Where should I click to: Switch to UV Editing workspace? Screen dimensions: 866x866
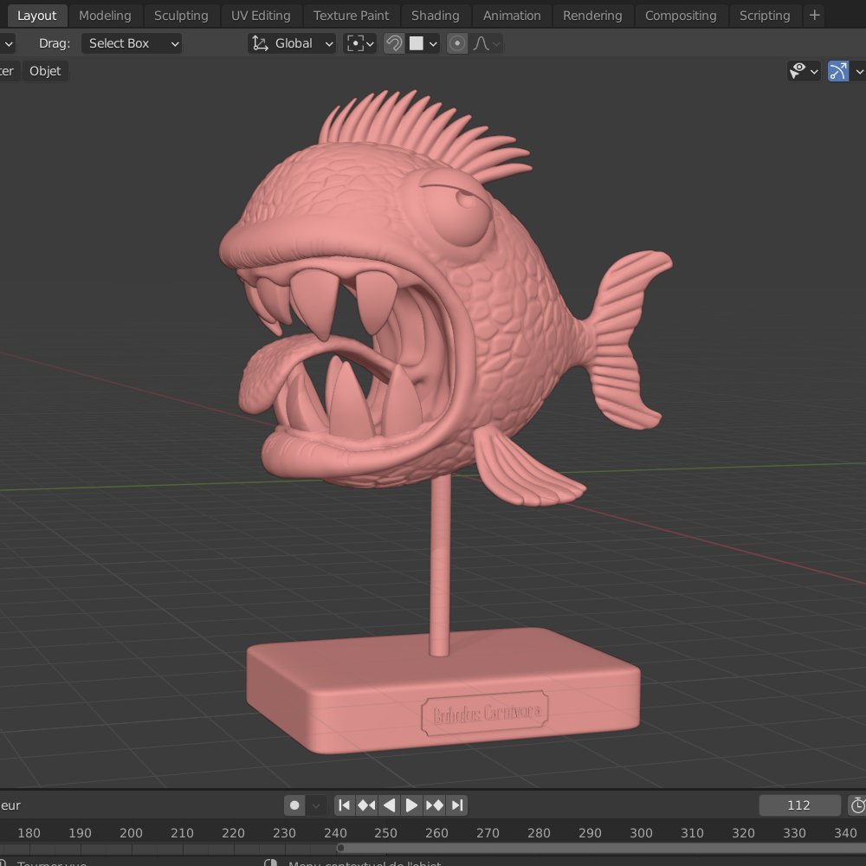[x=261, y=16]
